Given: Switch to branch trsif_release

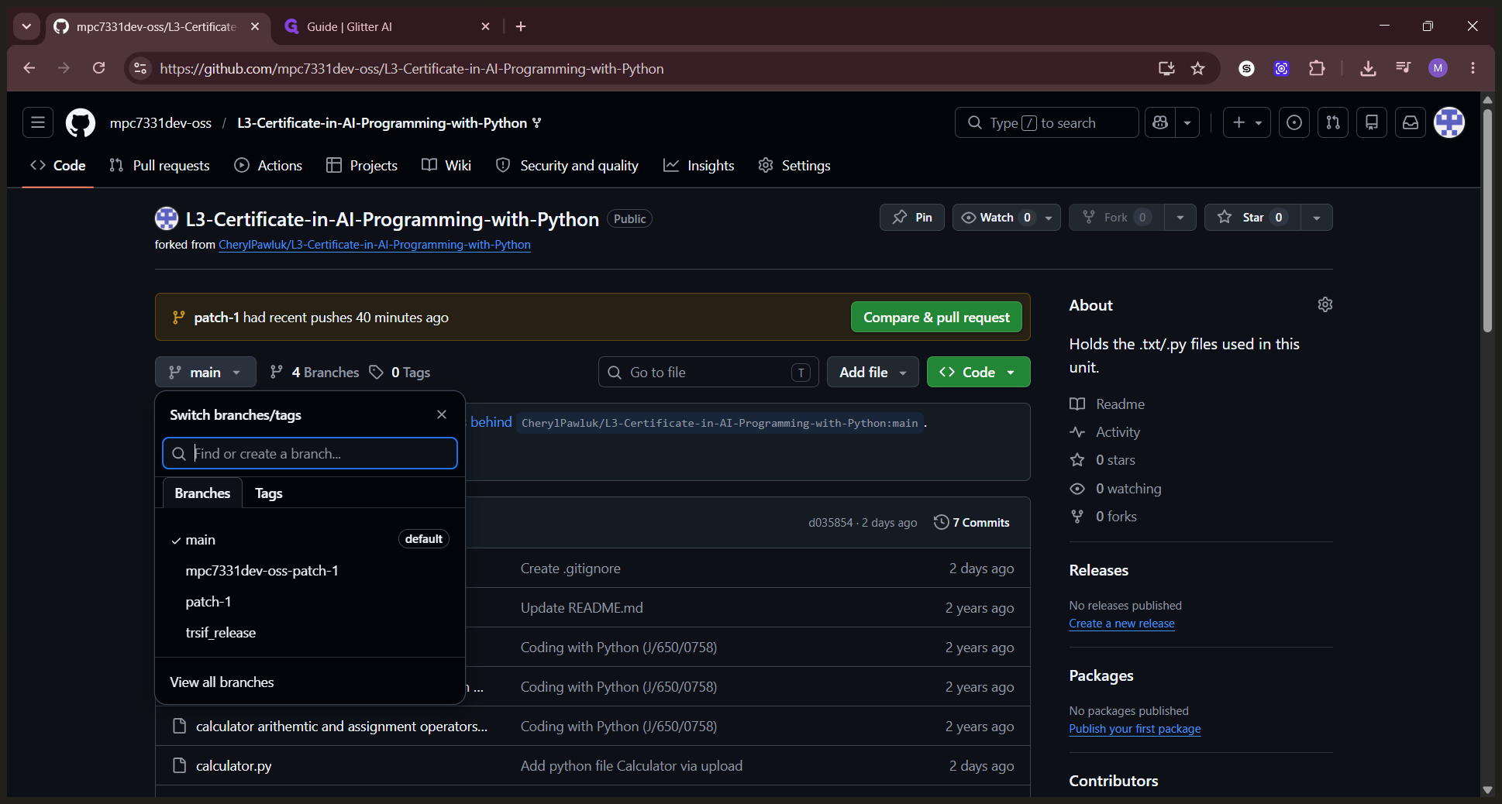Looking at the screenshot, I should coord(310,632).
